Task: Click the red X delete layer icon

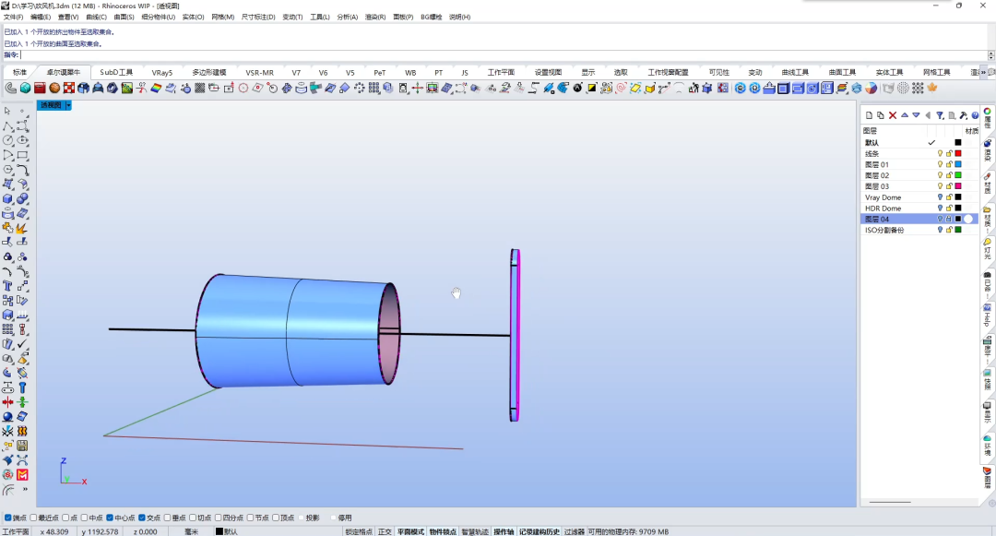Action: coord(893,115)
